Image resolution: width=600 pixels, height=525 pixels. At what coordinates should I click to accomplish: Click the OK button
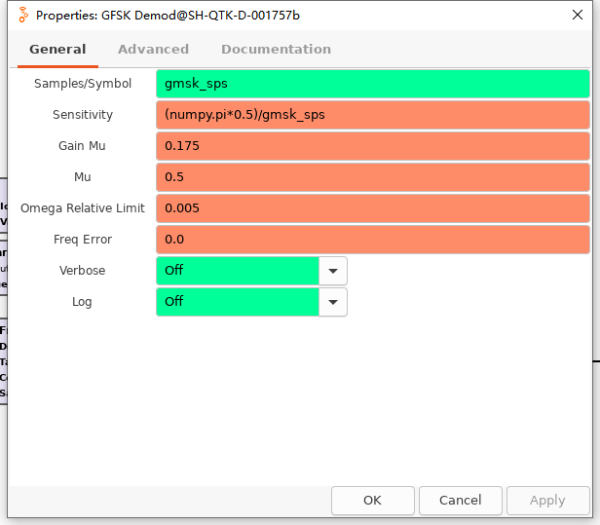point(373,501)
